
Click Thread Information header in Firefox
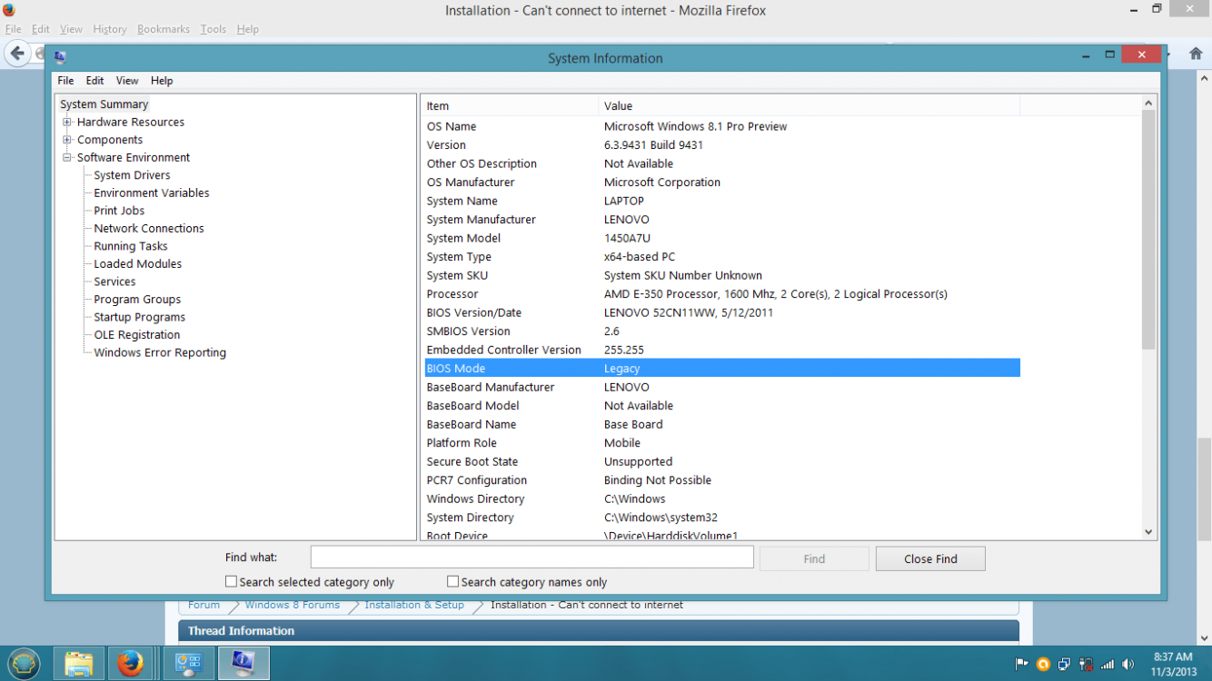tap(599, 630)
